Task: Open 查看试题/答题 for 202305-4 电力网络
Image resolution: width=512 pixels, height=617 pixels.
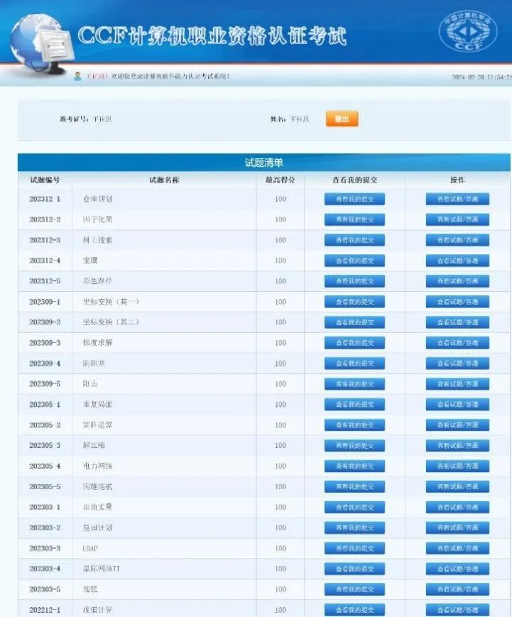Action: (457, 466)
